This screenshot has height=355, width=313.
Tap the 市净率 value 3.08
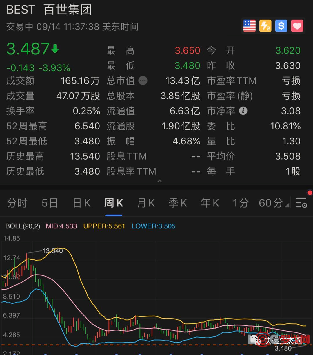click(x=291, y=111)
